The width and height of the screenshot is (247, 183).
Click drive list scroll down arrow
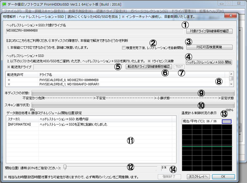[x=231, y=84]
